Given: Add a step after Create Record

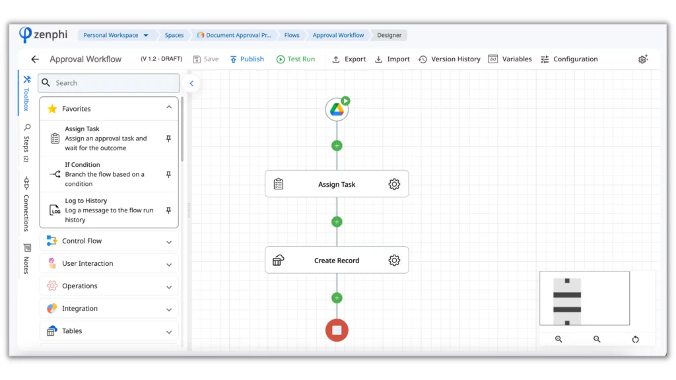Looking at the screenshot, I should point(337,298).
